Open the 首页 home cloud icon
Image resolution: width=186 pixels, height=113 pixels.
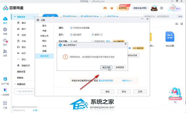pyautogui.click(x=5, y=19)
